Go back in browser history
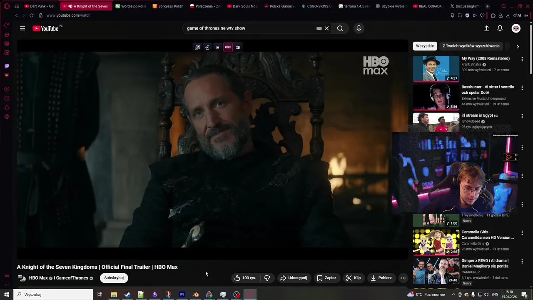The height and width of the screenshot is (300, 533). 17,15
